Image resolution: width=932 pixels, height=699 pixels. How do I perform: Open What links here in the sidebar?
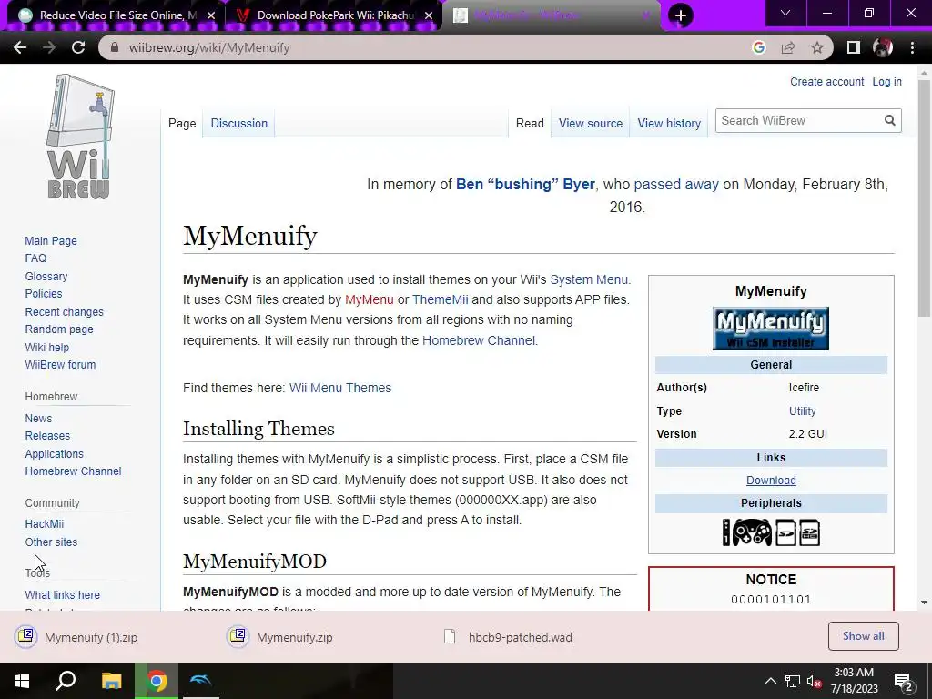coord(63,595)
